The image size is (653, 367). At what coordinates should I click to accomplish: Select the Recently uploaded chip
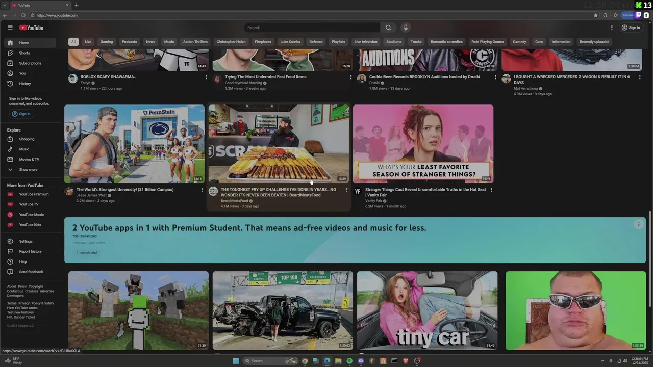click(x=594, y=42)
